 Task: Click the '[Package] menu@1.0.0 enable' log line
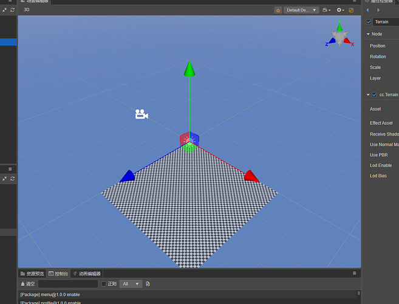(50, 294)
